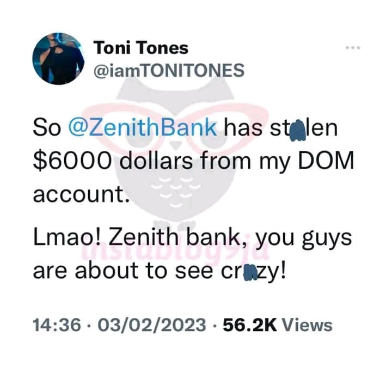392x392 pixels.
Task: Click the 14:36 timestamp
Action: pos(57,324)
